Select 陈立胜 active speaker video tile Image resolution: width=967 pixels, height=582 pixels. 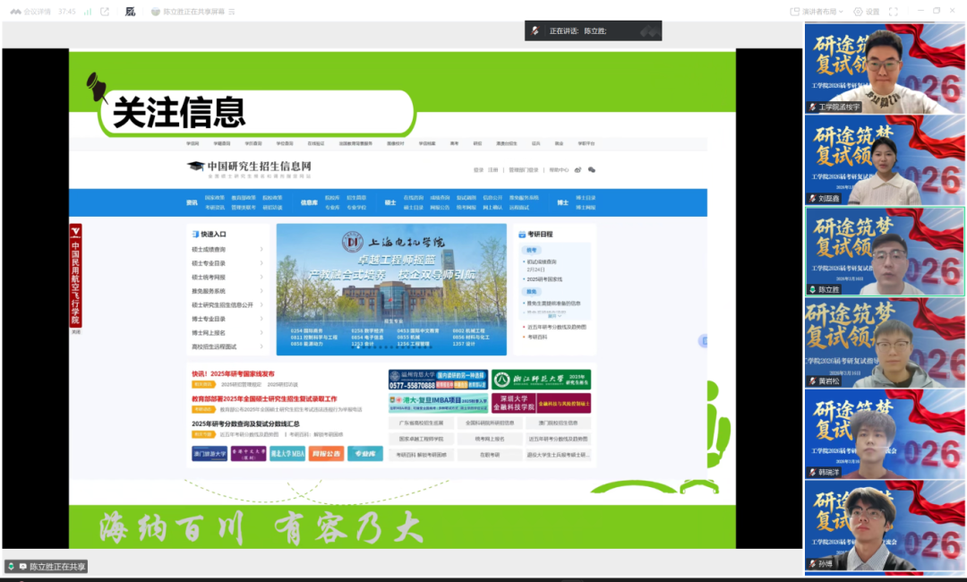885,252
